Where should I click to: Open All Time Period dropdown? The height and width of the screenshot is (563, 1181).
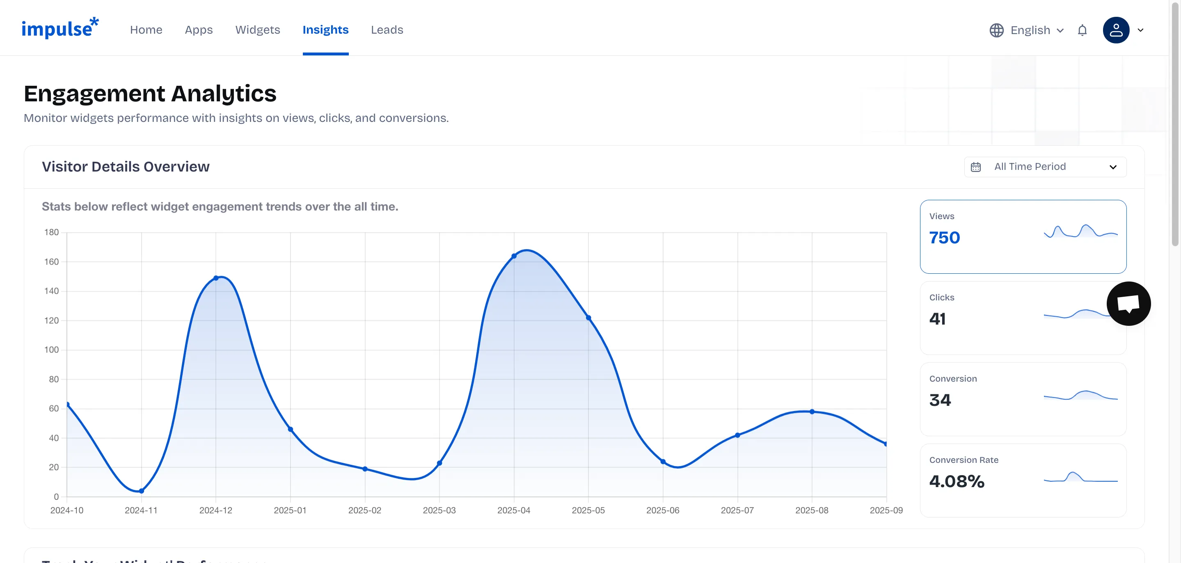1045,167
